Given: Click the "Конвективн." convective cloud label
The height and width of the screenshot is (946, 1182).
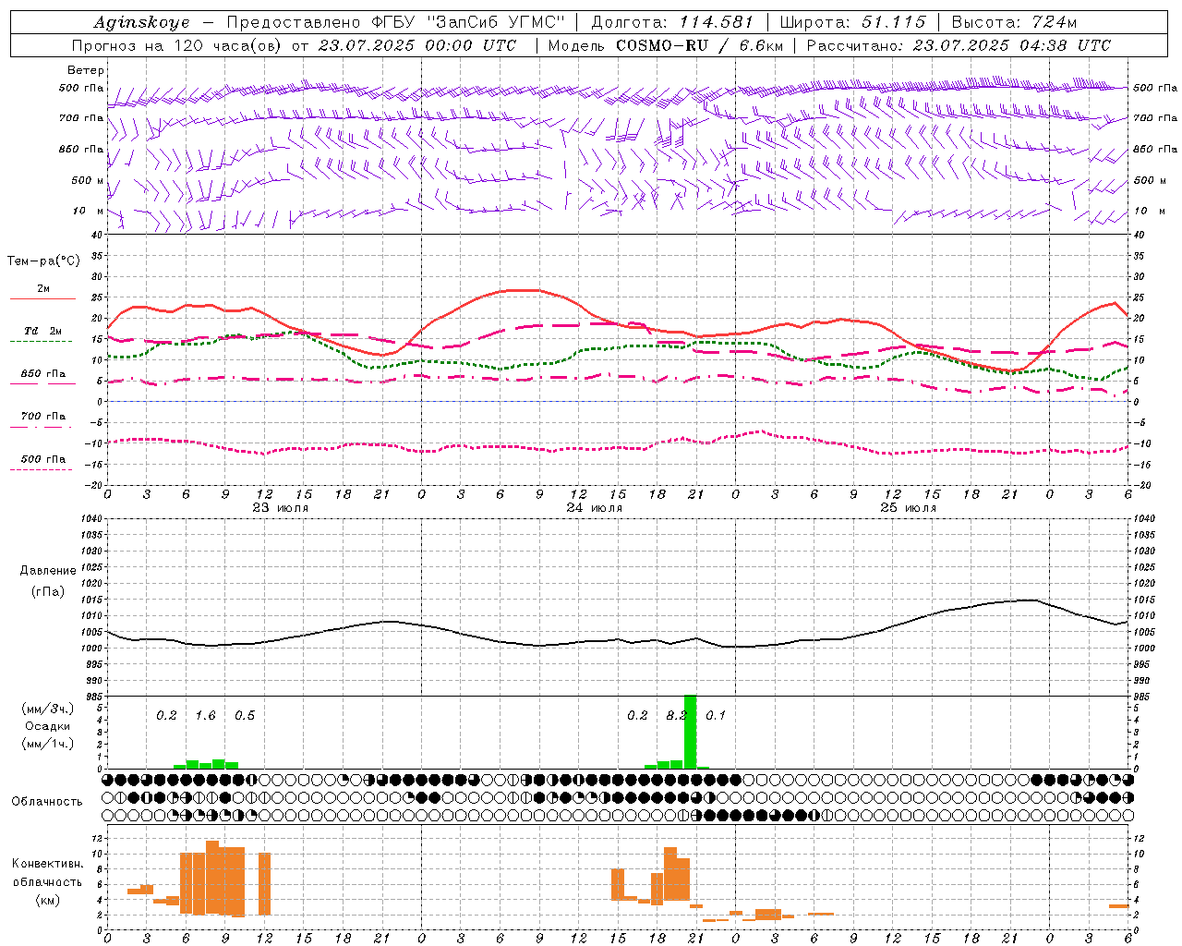Looking at the screenshot, I should coord(48,864).
